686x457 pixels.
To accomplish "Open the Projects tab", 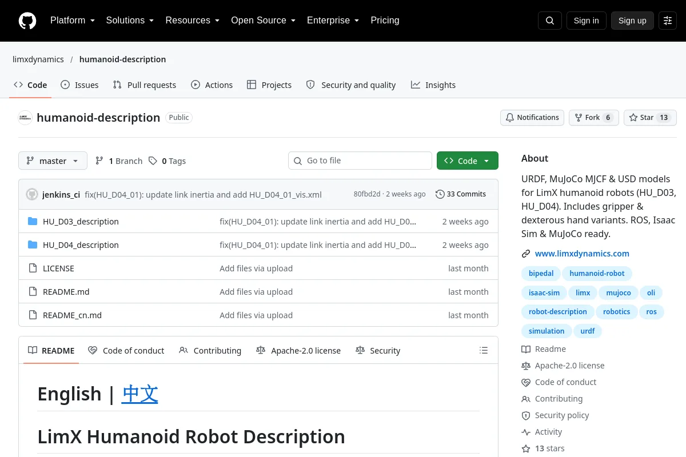I will 269,85.
